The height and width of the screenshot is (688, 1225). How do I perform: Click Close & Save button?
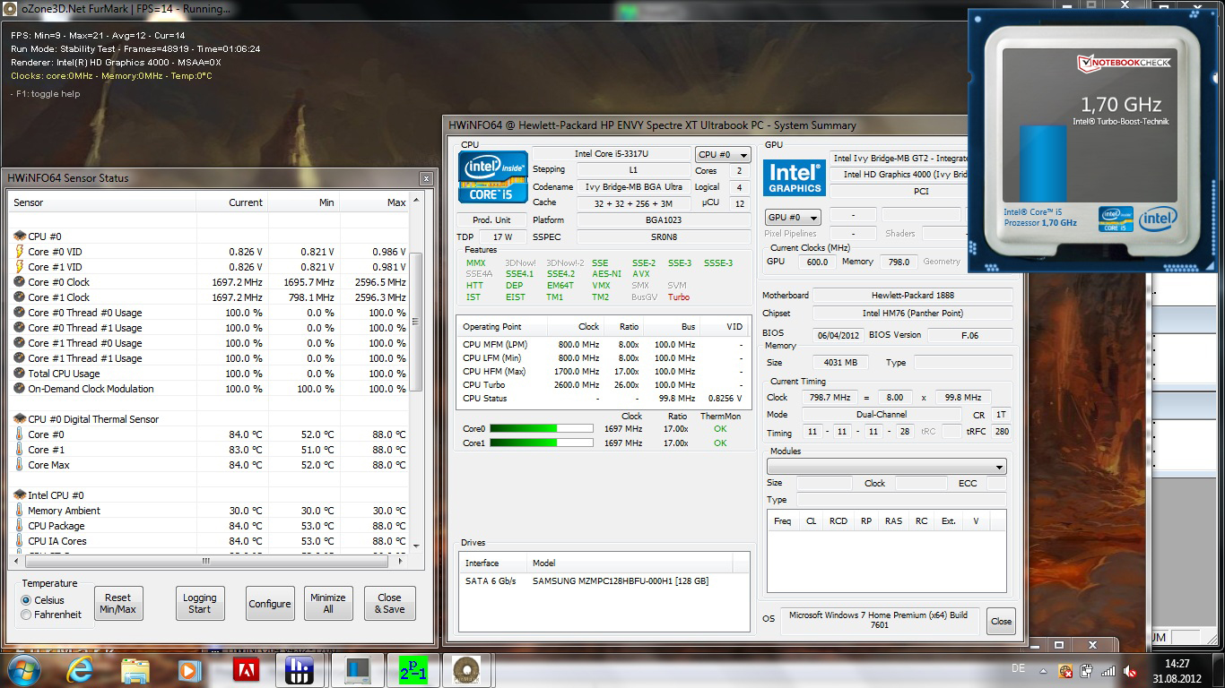389,604
